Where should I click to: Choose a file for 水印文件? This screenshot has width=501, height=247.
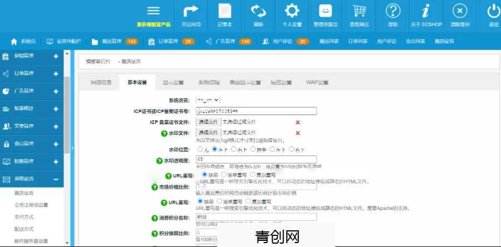click(x=208, y=132)
